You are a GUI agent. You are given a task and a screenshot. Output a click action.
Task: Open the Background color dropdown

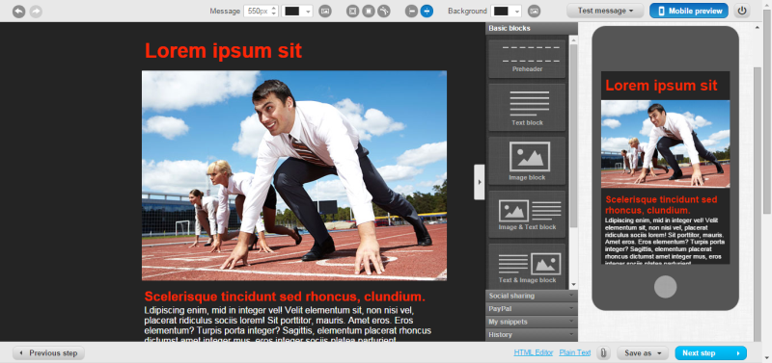(517, 12)
